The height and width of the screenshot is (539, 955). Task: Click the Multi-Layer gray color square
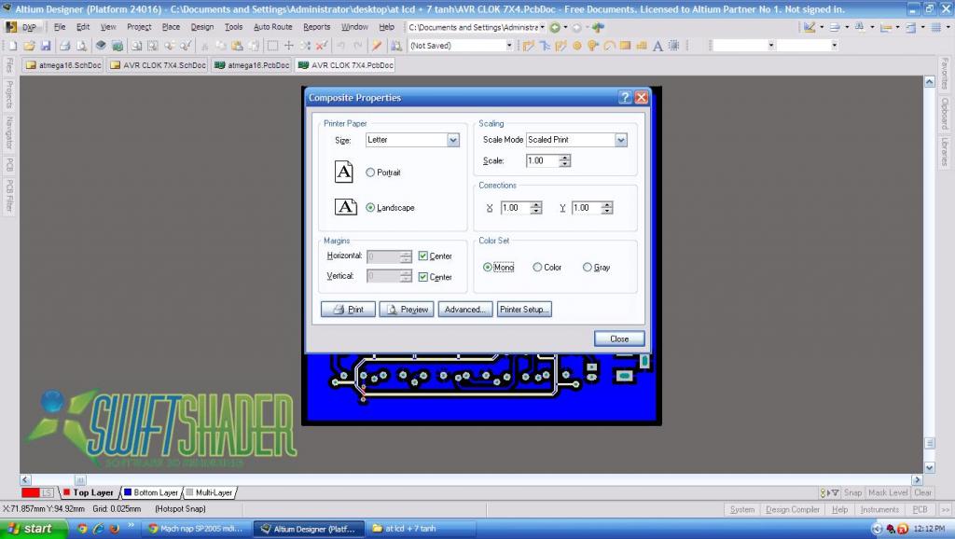coord(188,492)
